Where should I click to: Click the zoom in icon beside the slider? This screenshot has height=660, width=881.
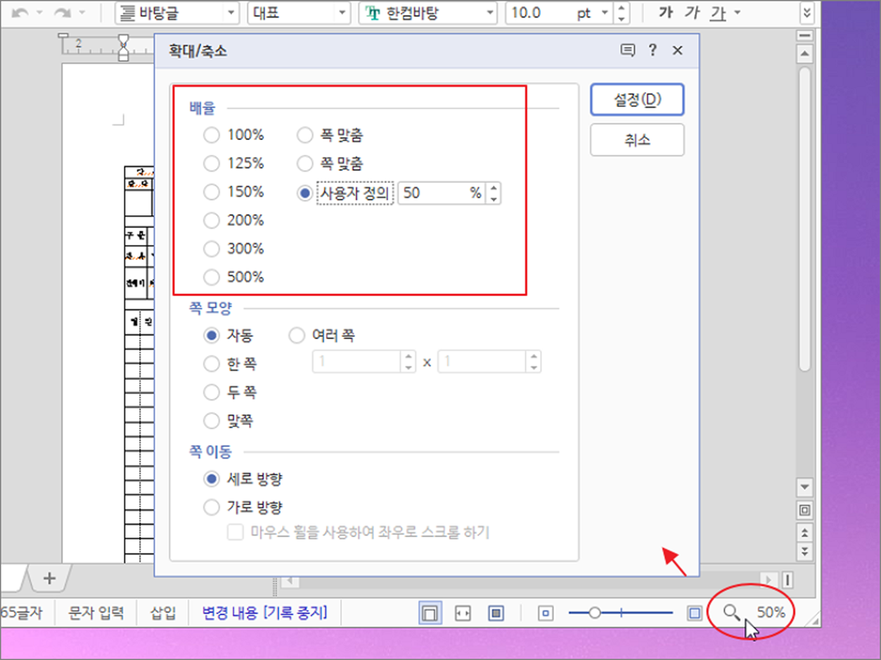tap(695, 614)
